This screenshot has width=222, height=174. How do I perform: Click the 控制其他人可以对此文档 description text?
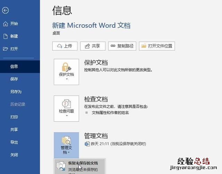pyautogui.click(x=118, y=70)
